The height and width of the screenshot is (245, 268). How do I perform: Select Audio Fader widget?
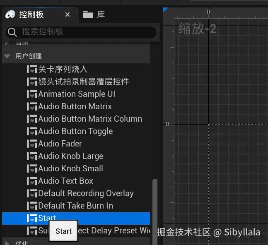76,144
